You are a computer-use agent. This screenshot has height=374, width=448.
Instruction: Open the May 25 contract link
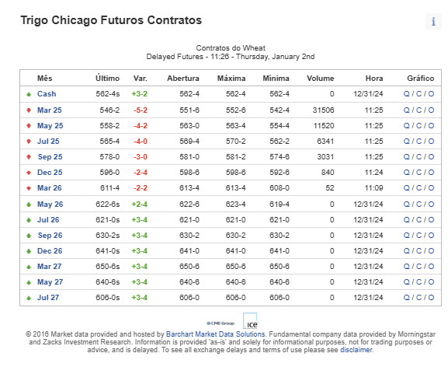point(50,126)
